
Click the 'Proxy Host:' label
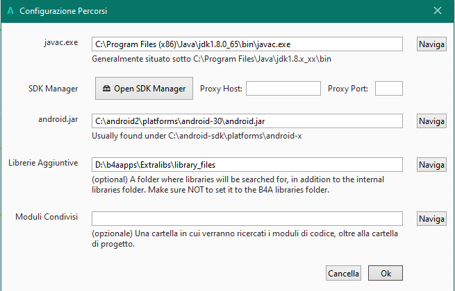coord(221,89)
